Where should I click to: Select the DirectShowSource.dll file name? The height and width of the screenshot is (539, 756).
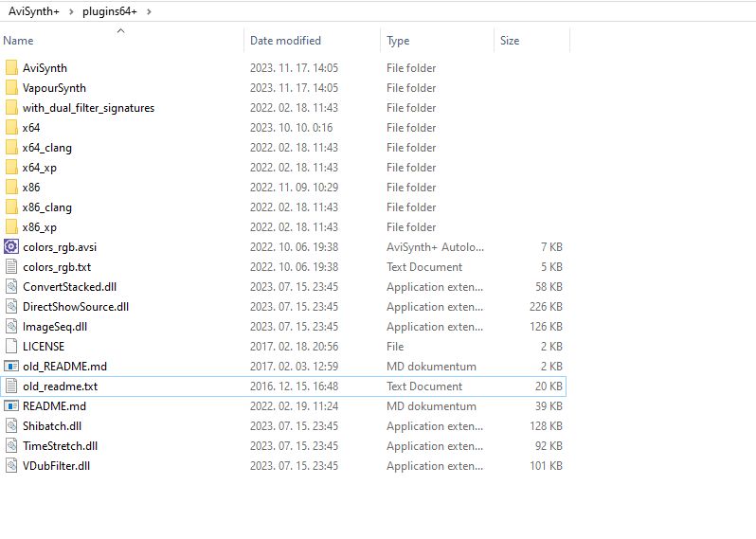[x=76, y=307]
